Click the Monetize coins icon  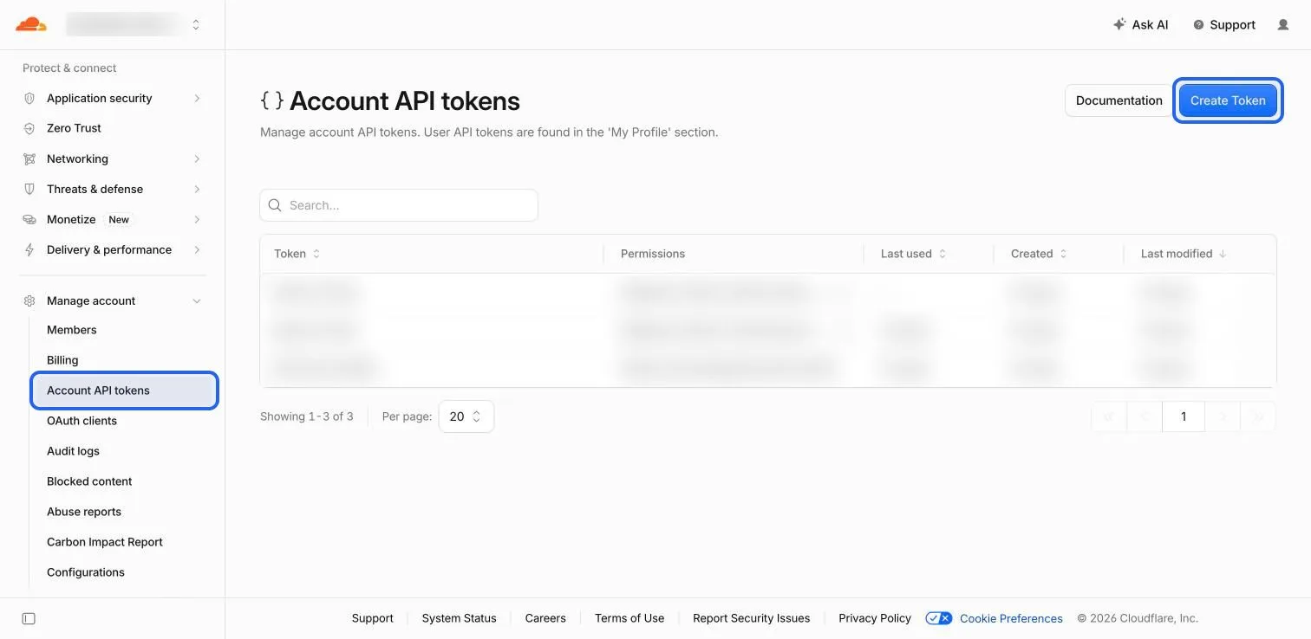pos(29,220)
